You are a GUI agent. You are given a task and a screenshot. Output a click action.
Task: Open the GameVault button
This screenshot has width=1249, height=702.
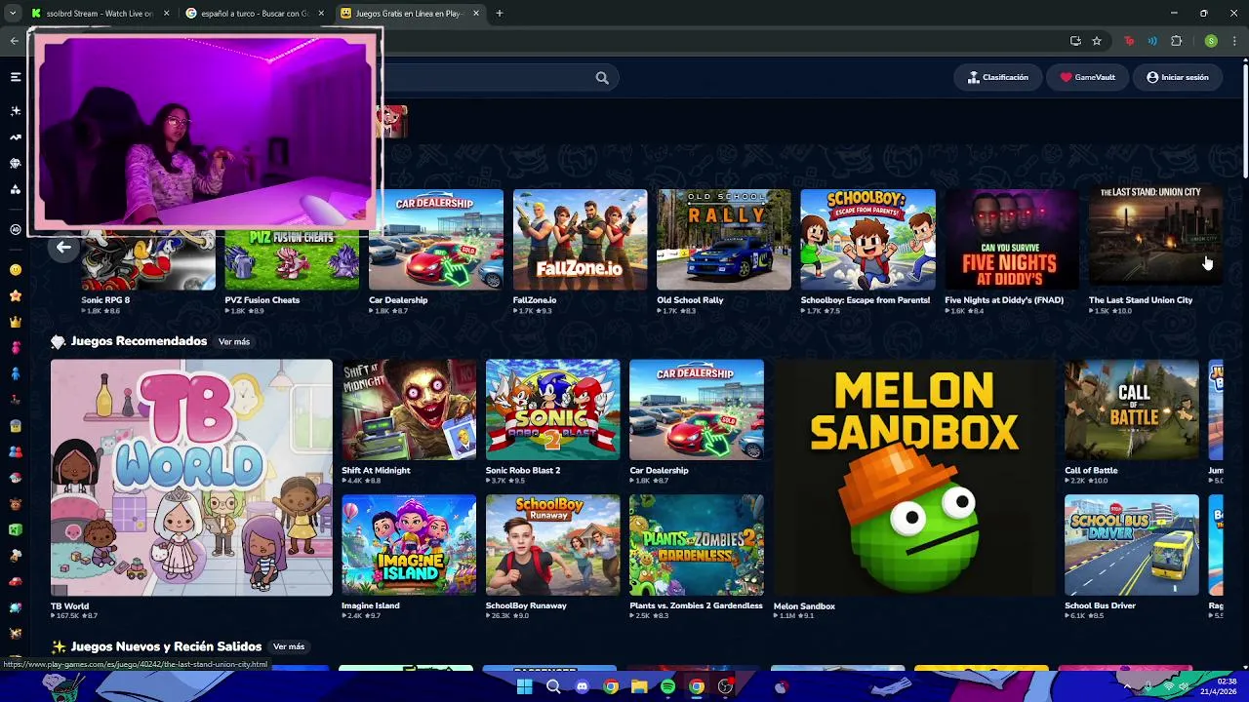(x=1087, y=77)
